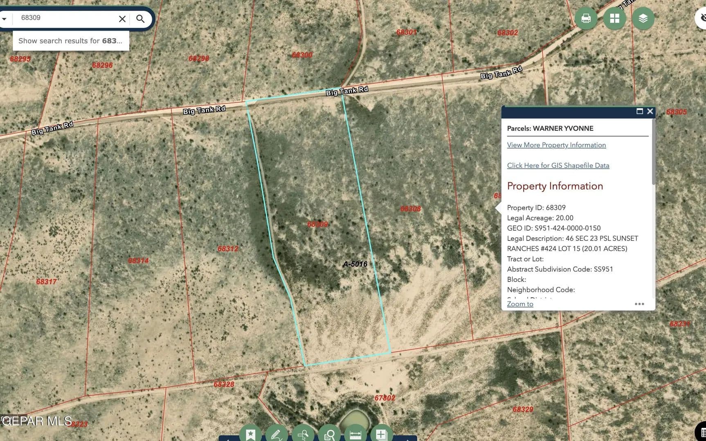706x441 pixels.
Task: Toggle the visibility eye button at right edge
Action: point(702,18)
